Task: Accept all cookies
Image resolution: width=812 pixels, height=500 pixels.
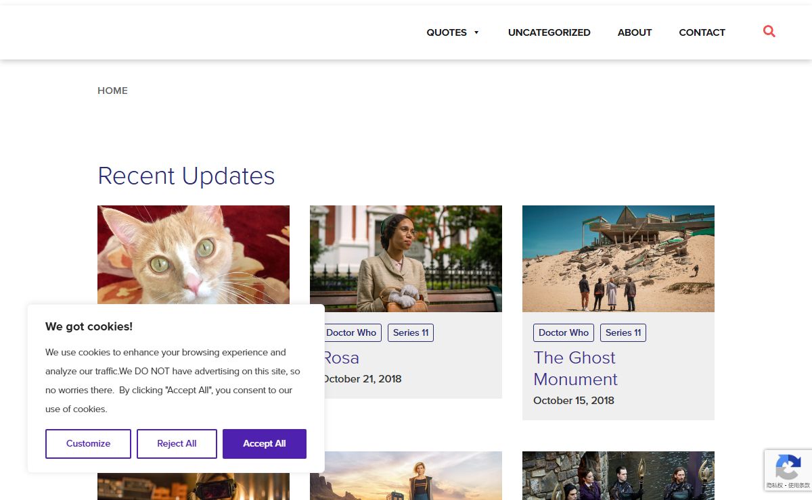Action: [x=265, y=444]
